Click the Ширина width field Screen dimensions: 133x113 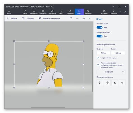pyautogui.click(x=104, y=53)
